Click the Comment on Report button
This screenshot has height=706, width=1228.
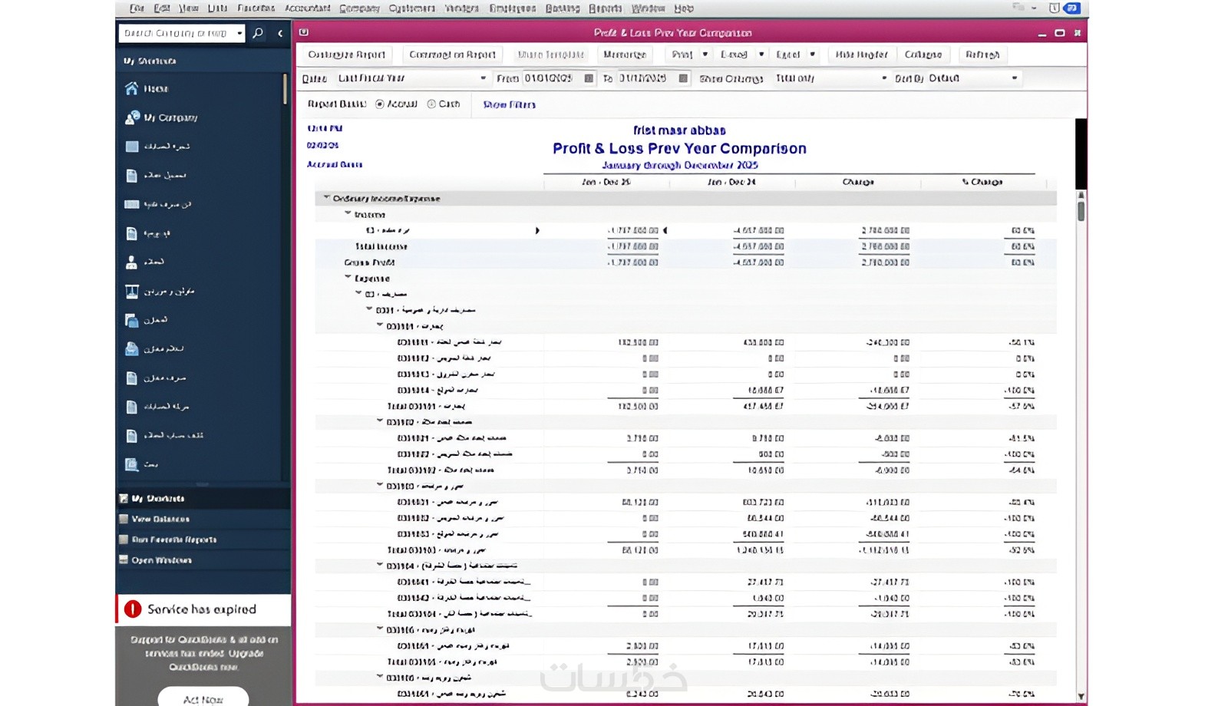452,54
